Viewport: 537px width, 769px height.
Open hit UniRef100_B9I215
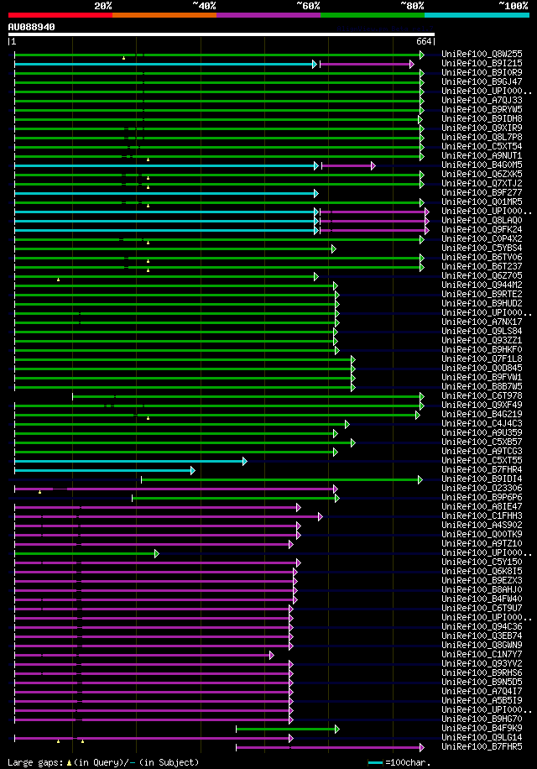pos(482,64)
